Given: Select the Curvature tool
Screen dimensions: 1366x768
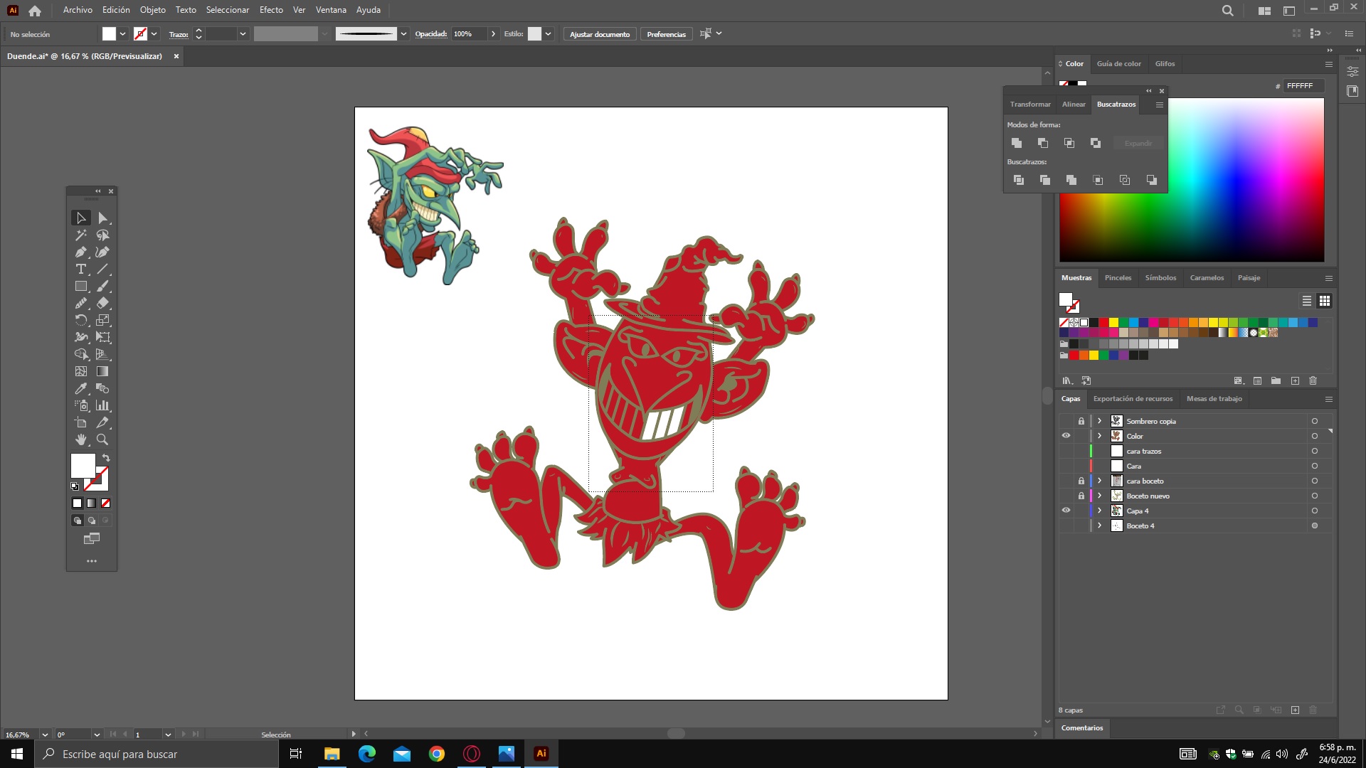Looking at the screenshot, I should (x=103, y=252).
